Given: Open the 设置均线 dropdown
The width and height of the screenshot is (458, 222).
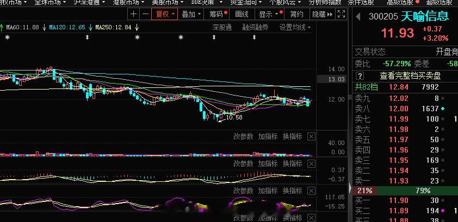Looking at the screenshot, I should pyautogui.click(x=295, y=28).
